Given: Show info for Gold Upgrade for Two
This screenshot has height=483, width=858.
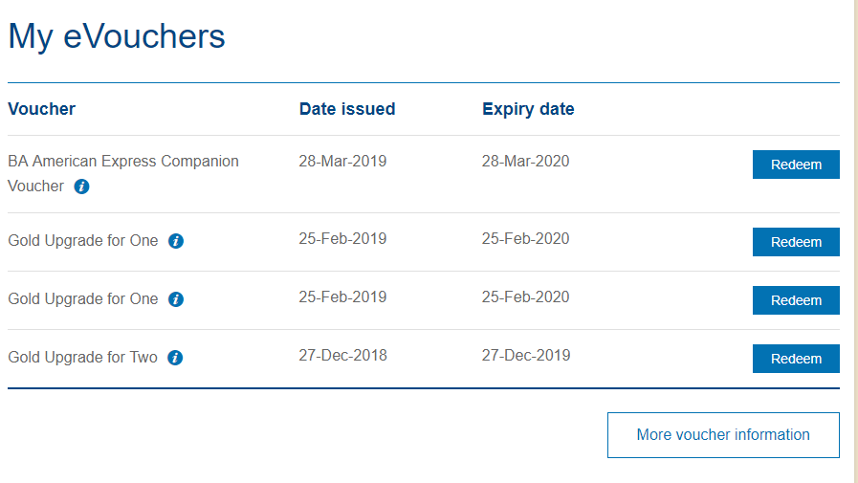Looking at the screenshot, I should (x=175, y=358).
